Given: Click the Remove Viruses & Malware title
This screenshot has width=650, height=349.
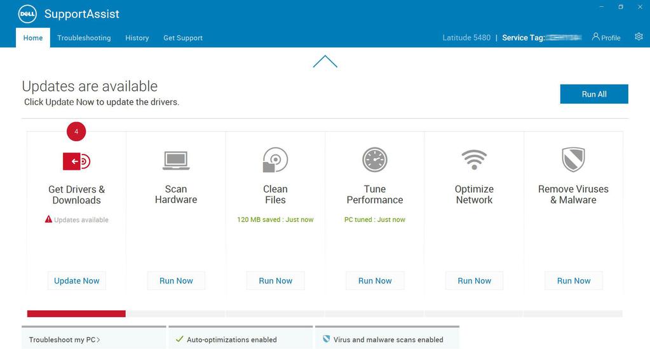Looking at the screenshot, I should click(573, 195).
